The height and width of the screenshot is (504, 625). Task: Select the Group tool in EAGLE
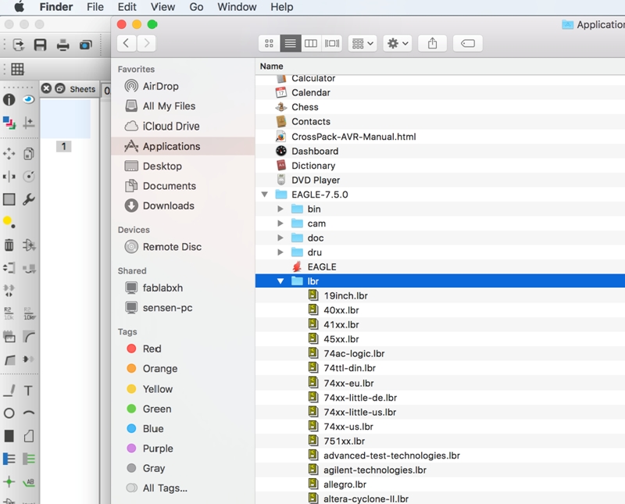(x=9, y=199)
